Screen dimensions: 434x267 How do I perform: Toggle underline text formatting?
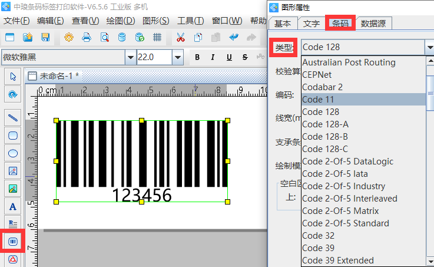point(228,57)
